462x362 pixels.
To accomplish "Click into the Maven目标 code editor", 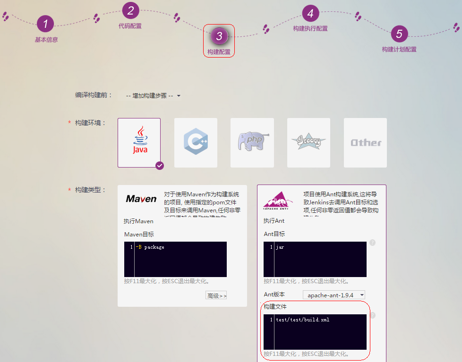I will [x=176, y=259].
